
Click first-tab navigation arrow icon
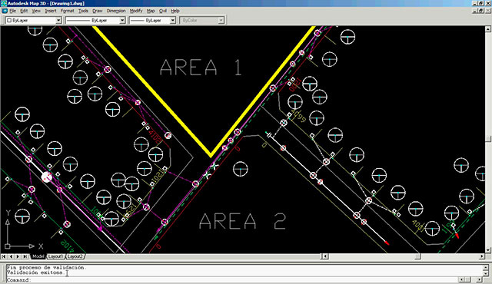4,256
